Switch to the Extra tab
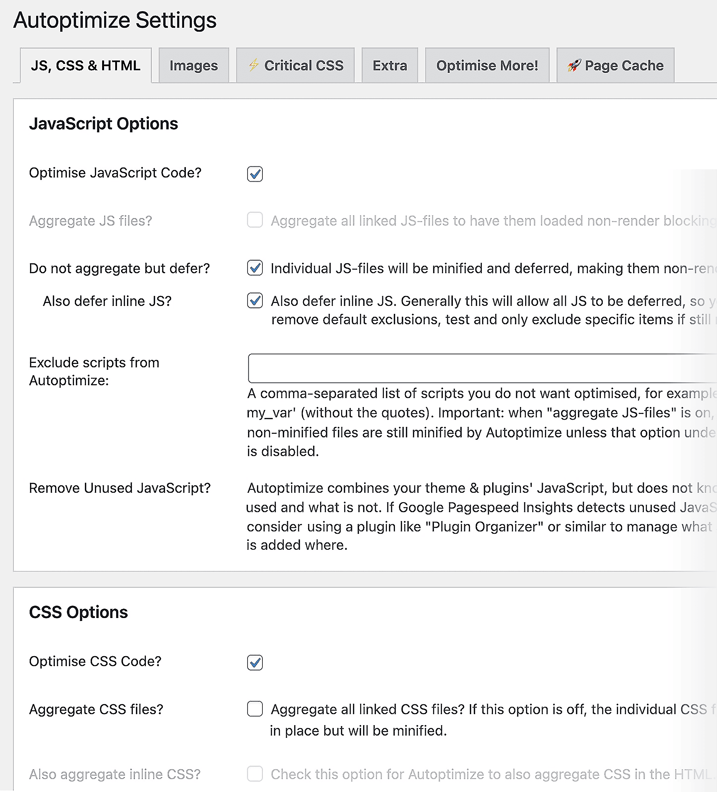The width and height of the screenshot is (717, 792). coord(389,65)
